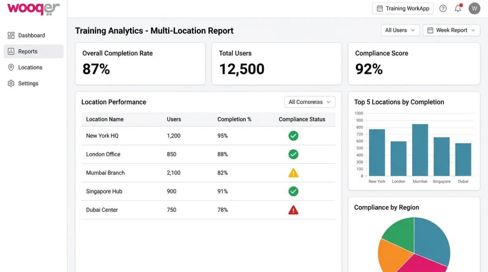Viewport: 488px width, 272px height.
Task: Open the help question mark icon
Action: pos(443,9)
